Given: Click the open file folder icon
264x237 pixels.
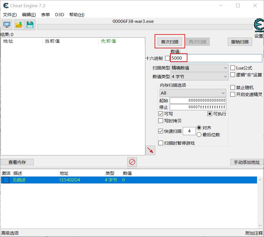Looking at the screenshot, I should [19, 25].
